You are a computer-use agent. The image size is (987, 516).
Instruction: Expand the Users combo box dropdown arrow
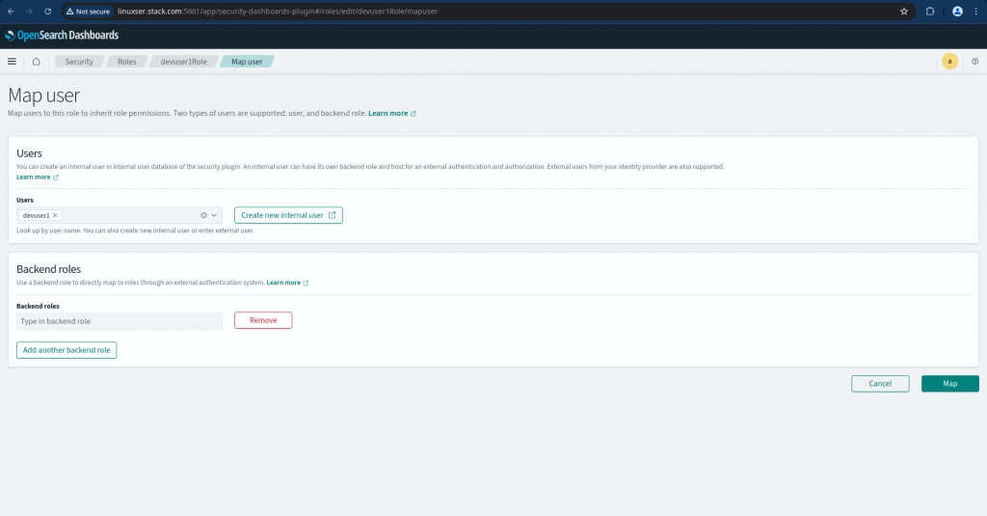click(x=214, y=215)
